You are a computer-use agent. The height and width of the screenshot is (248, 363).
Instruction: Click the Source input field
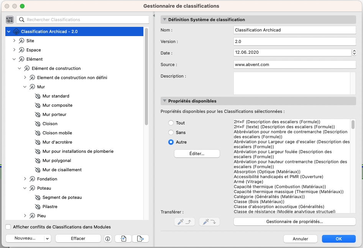pyautogui.click(x=294, y=64)
